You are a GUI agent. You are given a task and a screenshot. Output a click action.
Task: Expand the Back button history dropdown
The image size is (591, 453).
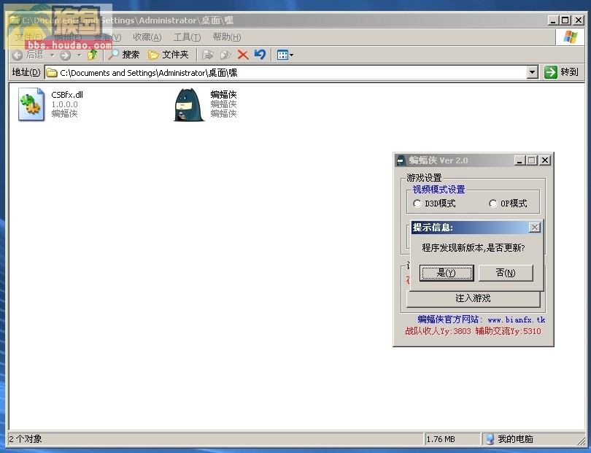[x=53, y=55]
